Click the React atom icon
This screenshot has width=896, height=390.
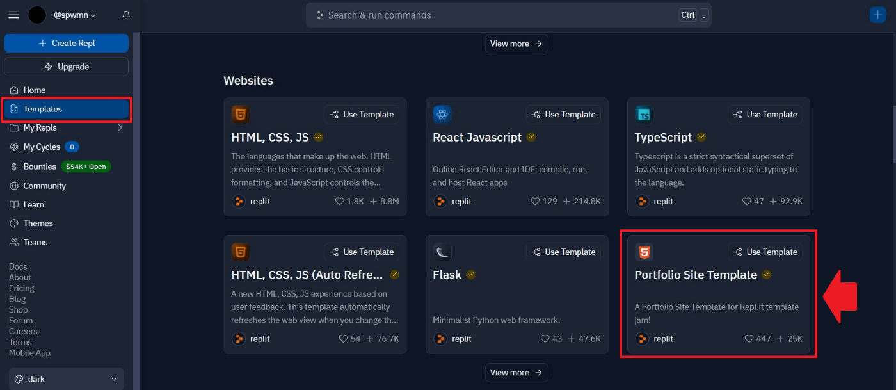[442, 115]
